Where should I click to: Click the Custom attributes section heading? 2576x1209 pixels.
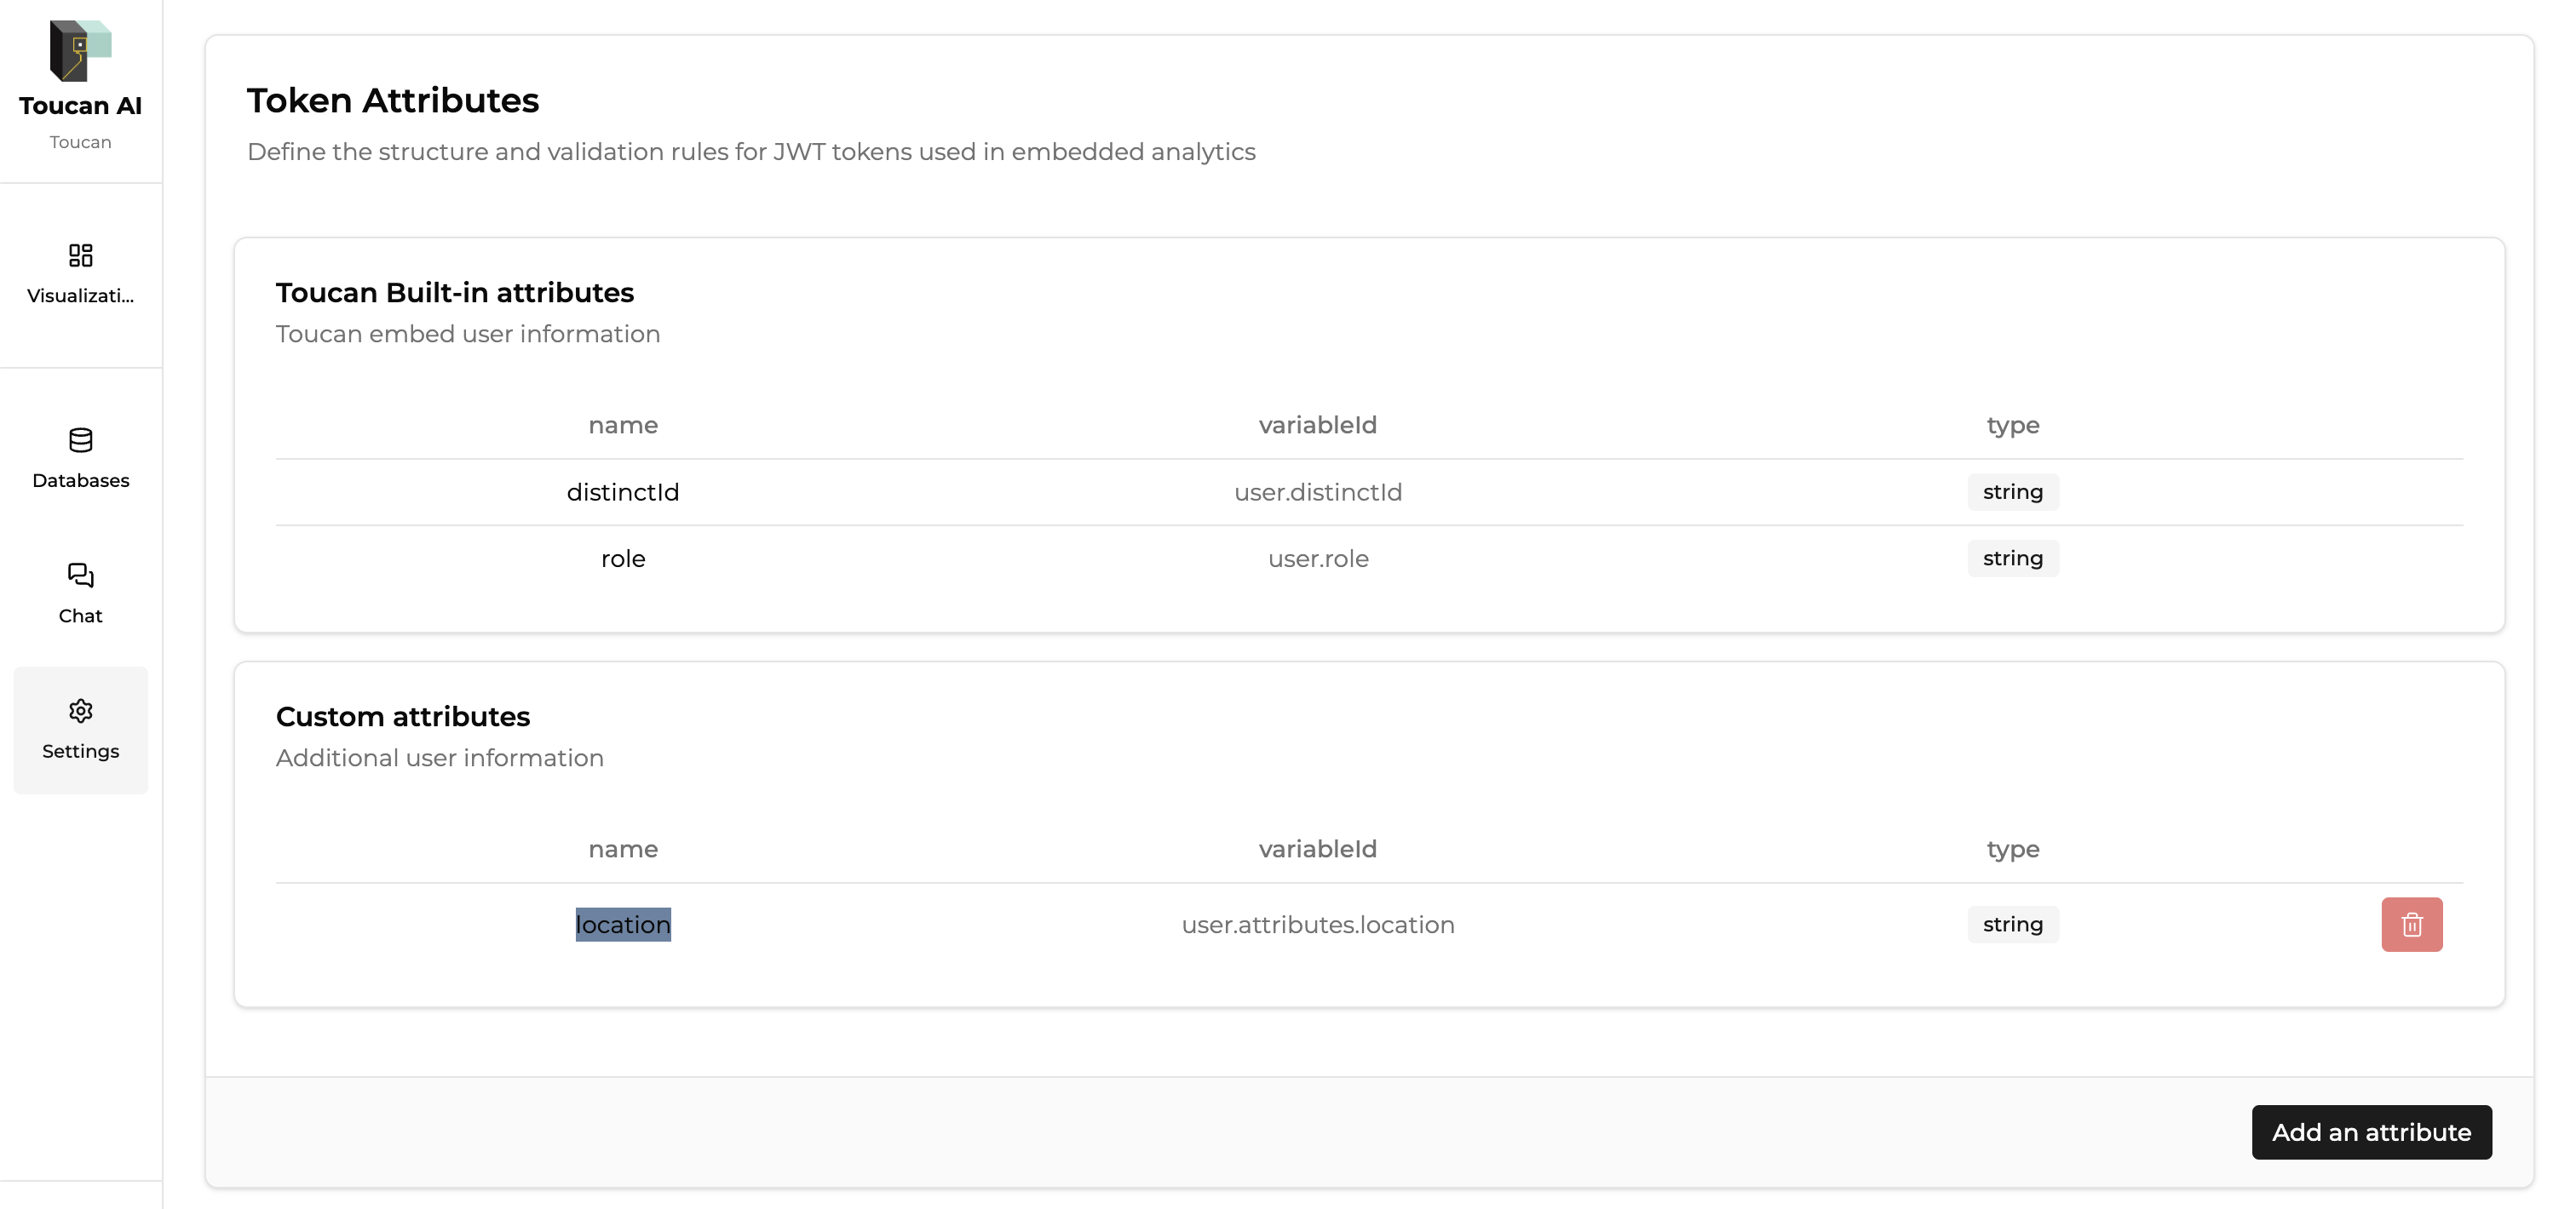(402, 716)
